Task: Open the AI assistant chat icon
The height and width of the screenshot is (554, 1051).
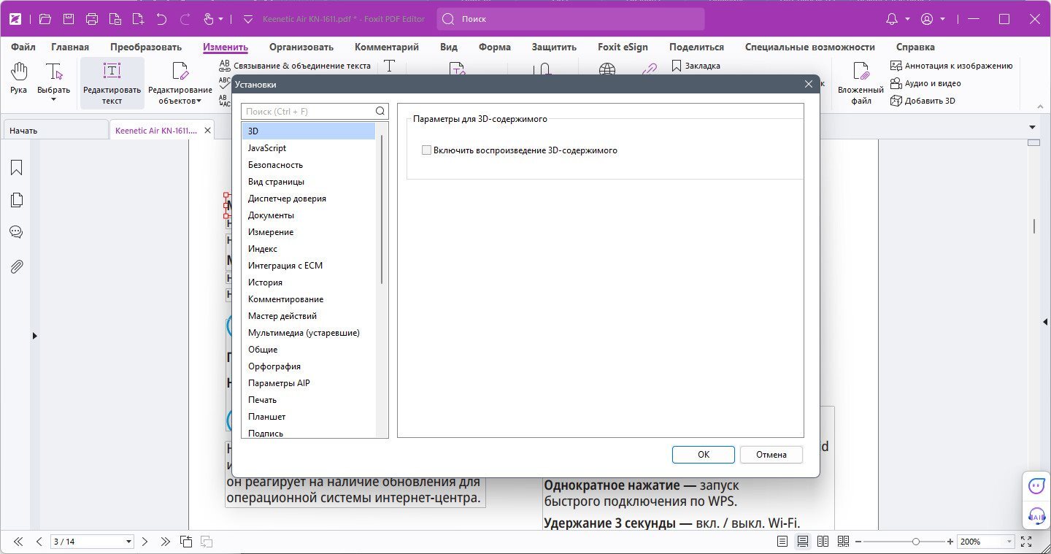Action: click(x=1036, y=486)
